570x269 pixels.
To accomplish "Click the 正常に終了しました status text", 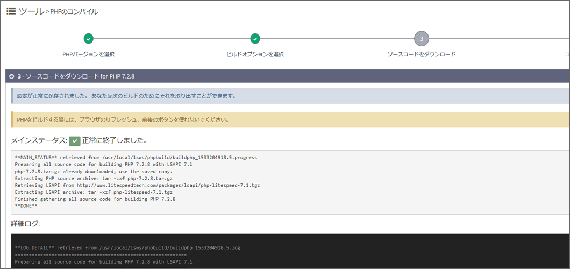I will [x=115, y=140].
